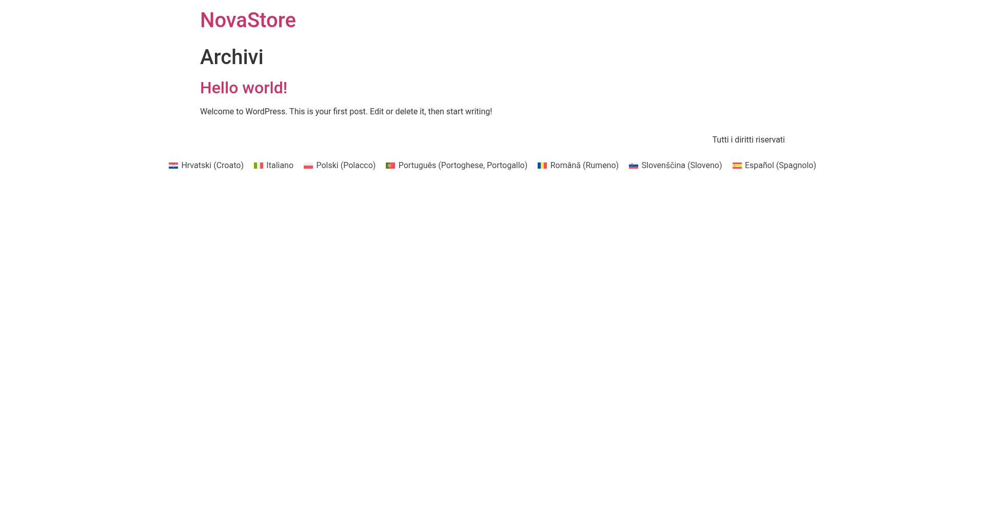Choose Slovenščina (Sloveno) language text
Viewport: 985px width, 509px height.
point(681,166)
